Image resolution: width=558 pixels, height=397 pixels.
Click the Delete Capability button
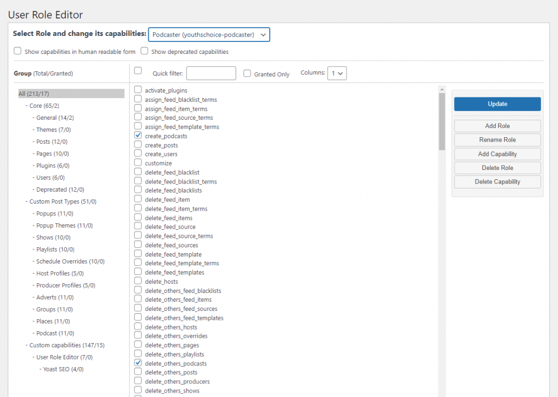pyautogui.click(x=497, y=182)
